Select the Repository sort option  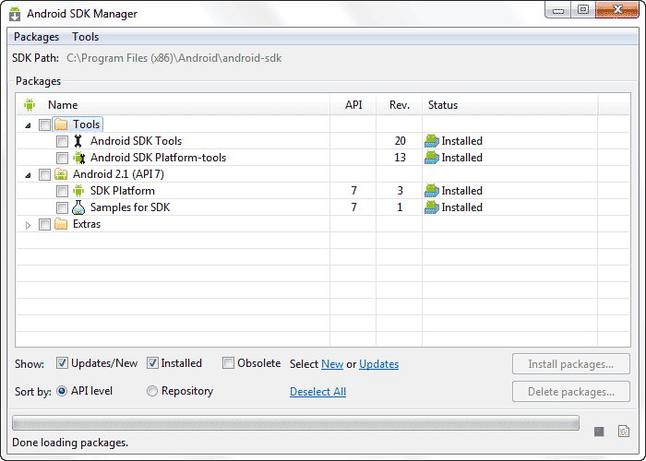point(152,391)
